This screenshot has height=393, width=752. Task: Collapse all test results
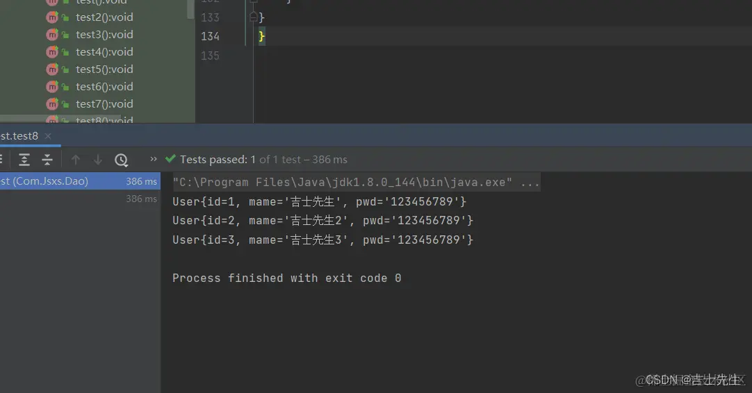tap(47, 160)
